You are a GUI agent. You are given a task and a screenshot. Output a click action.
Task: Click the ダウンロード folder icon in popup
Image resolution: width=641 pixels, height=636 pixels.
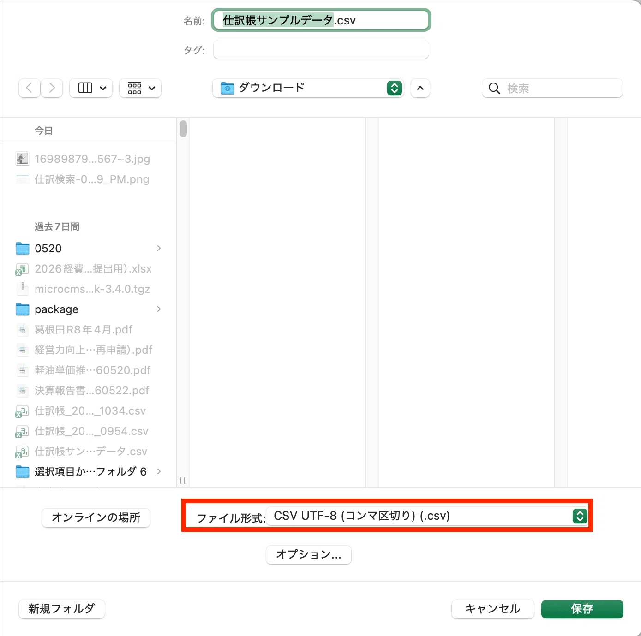228,88
